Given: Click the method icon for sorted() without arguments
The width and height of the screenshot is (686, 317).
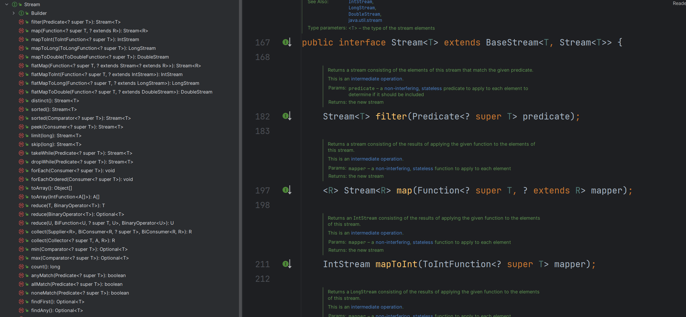Looking at the screenshot, I should [21, 109].
